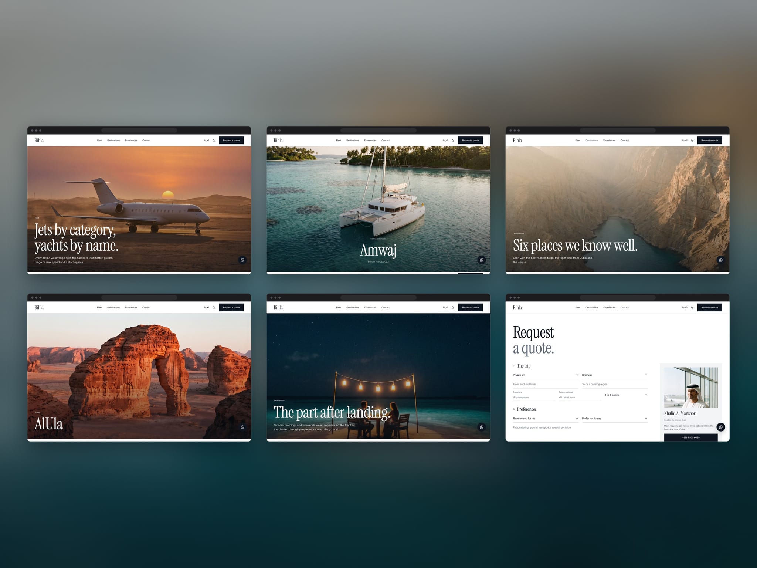
Task: Click the Rihla logo above the jet photo
Action: 39,141
